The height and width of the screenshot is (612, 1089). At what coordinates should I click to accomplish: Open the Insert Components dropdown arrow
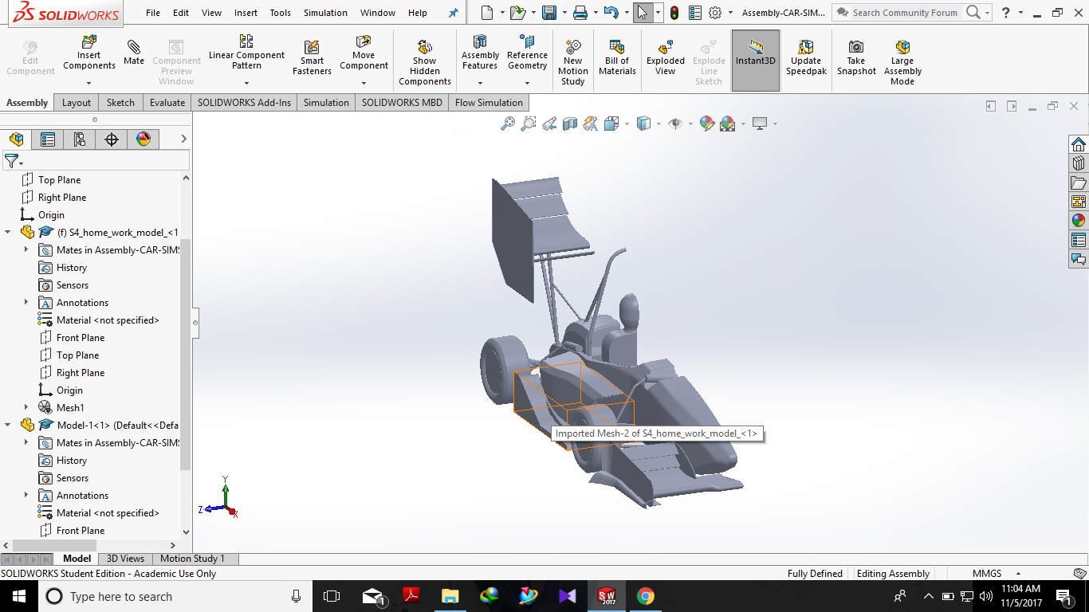[x=88, y=83]
